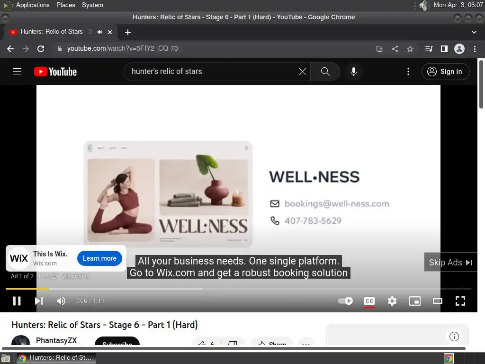This screenshot has height=364, width=485.
Task: Click the horizontal page scrollbar
Action: (x=234, y=348)
